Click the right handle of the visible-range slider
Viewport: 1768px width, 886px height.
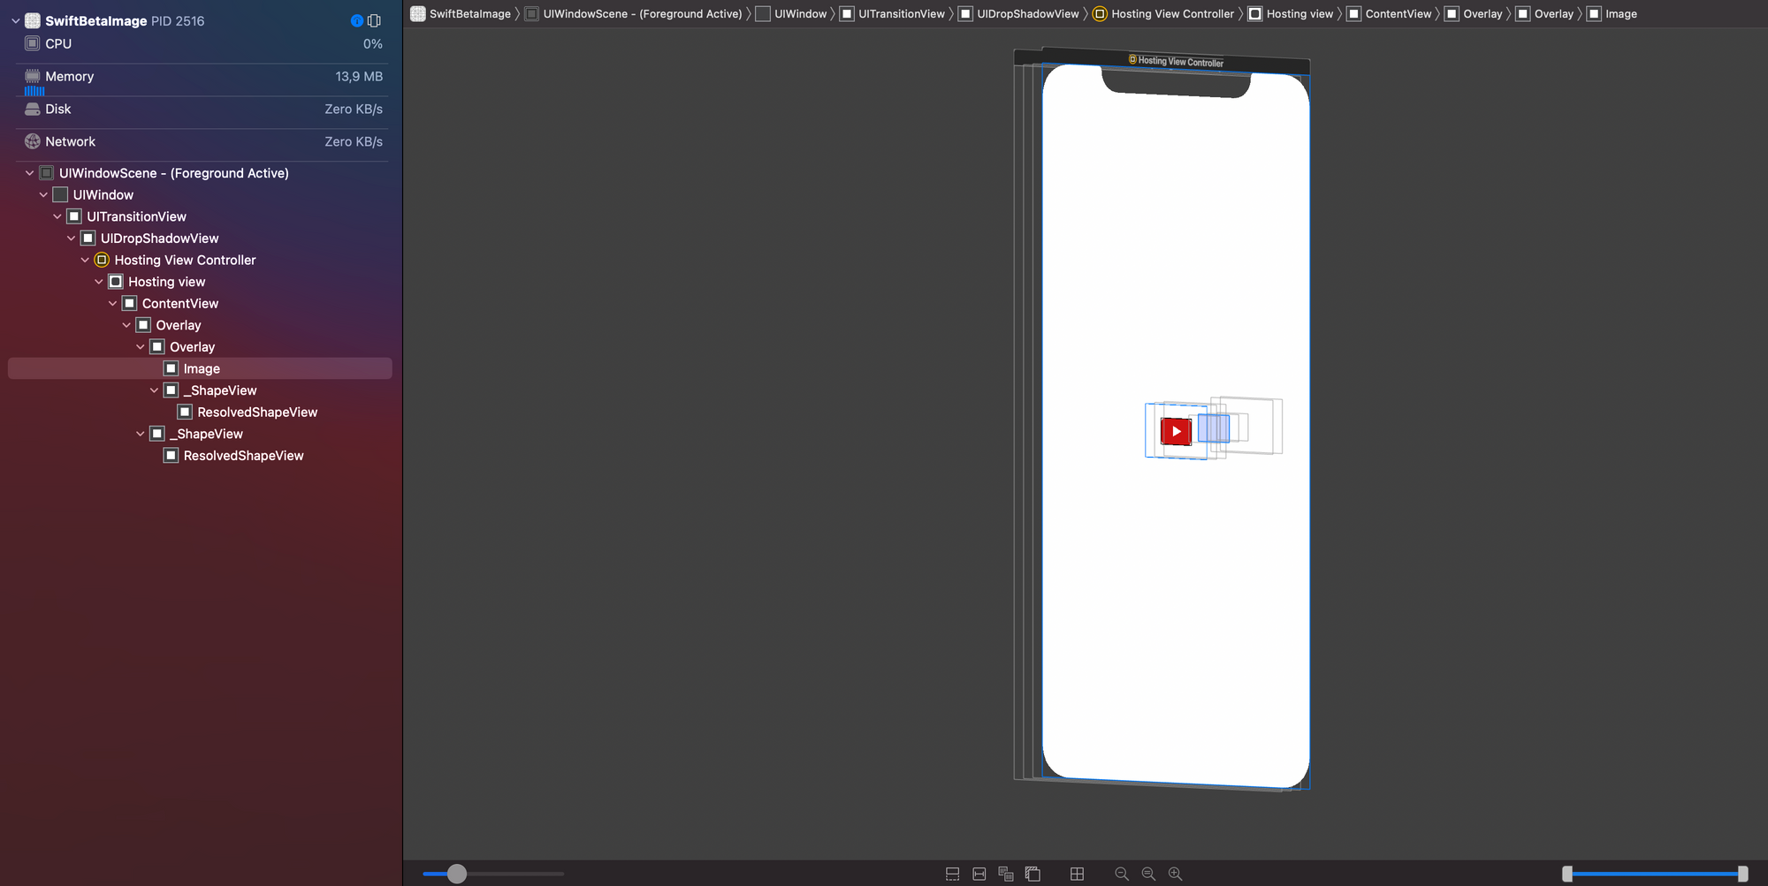pos(1742,874)
